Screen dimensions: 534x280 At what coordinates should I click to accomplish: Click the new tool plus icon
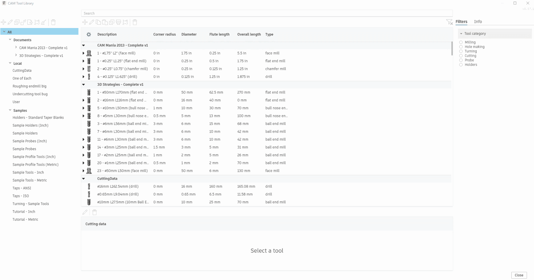[x=85, y=22]
